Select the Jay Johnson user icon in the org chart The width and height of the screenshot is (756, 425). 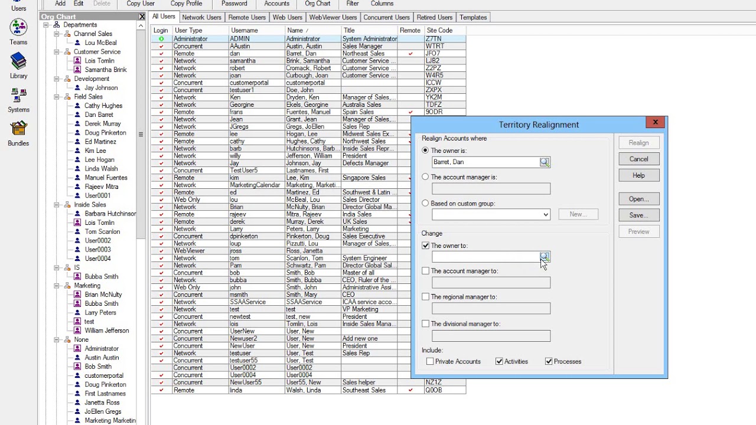tap(77, 88)
